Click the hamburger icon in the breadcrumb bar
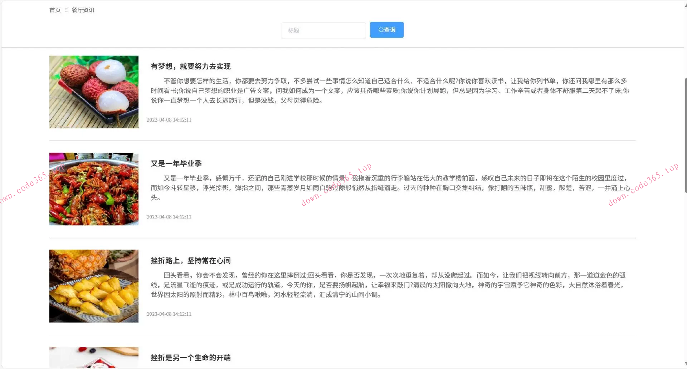This screenshot has height=369, width=687. [x=66, y=10]
